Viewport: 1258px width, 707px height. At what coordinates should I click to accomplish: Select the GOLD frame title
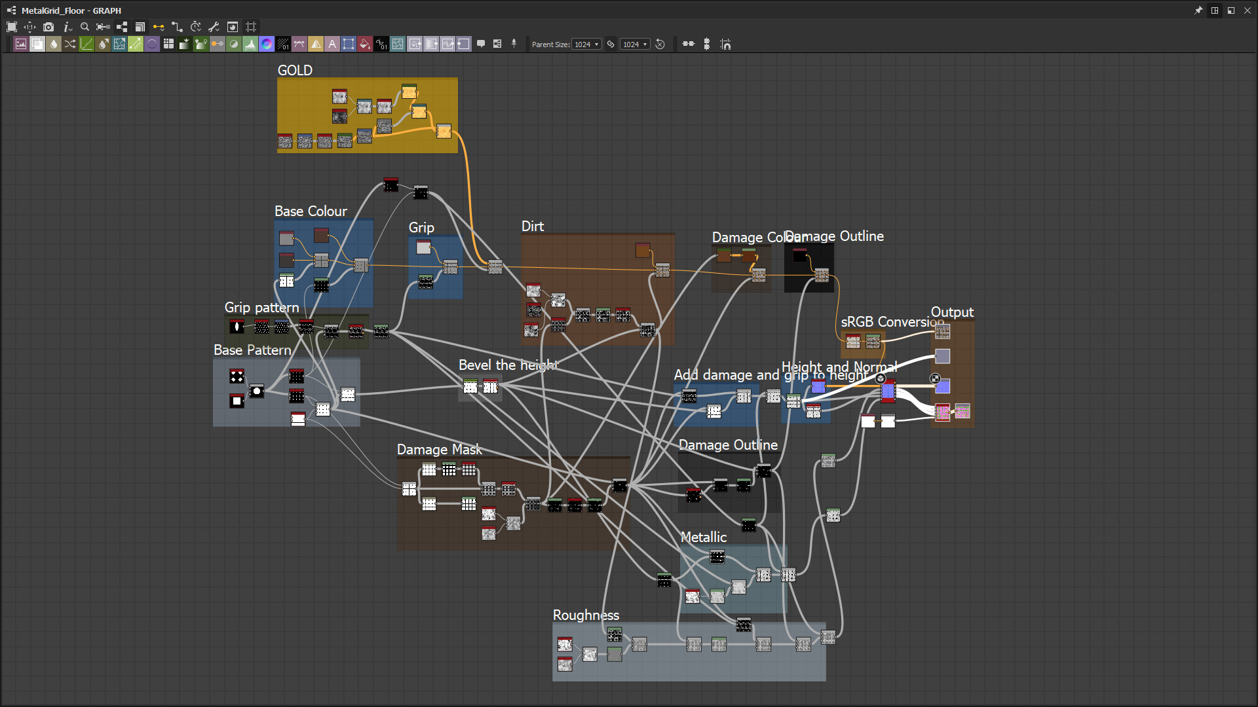click(294, 70)
